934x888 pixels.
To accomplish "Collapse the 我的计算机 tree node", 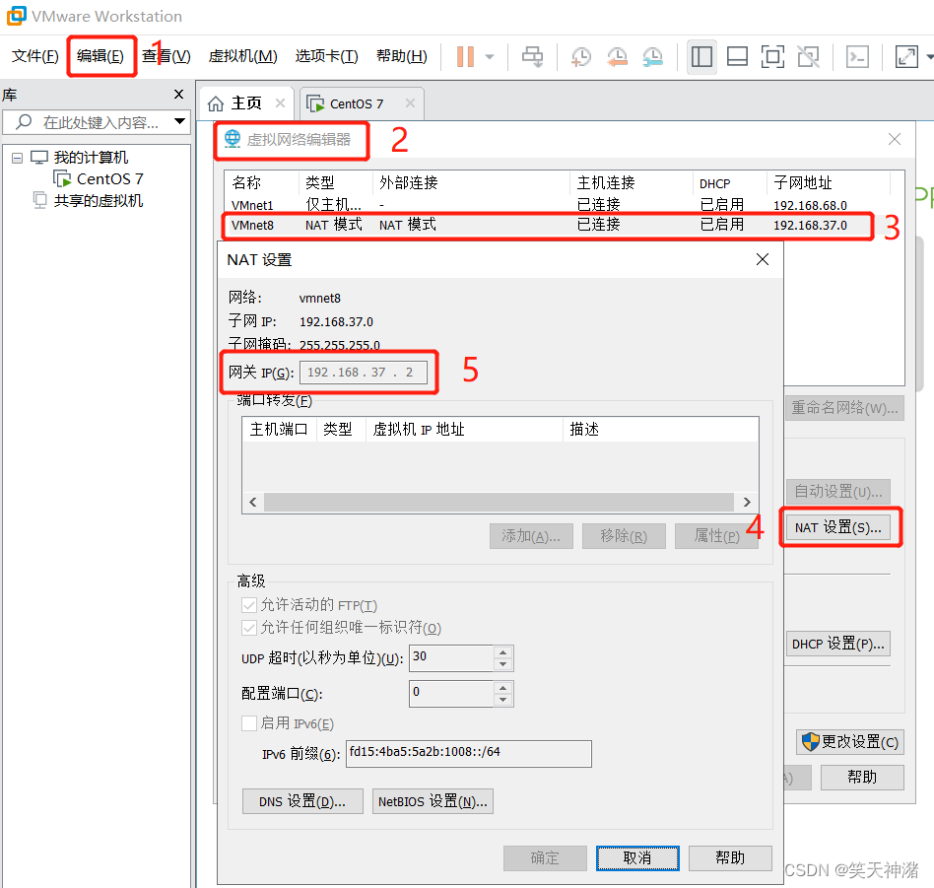I will click(18, 158).
